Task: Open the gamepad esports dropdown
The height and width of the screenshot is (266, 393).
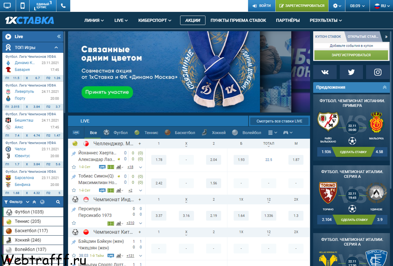Action: [288, 133]
